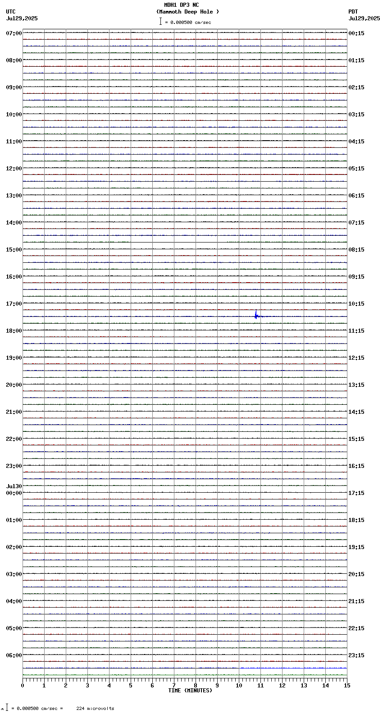The height and width of the screenshot is (714, 383).
Task: Click the Jul30 date change label
Action: click(x=14, y=486)
